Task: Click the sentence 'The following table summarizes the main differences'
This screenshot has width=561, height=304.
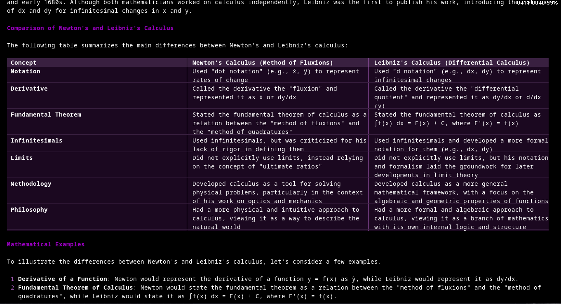Action: coord(178,45)
